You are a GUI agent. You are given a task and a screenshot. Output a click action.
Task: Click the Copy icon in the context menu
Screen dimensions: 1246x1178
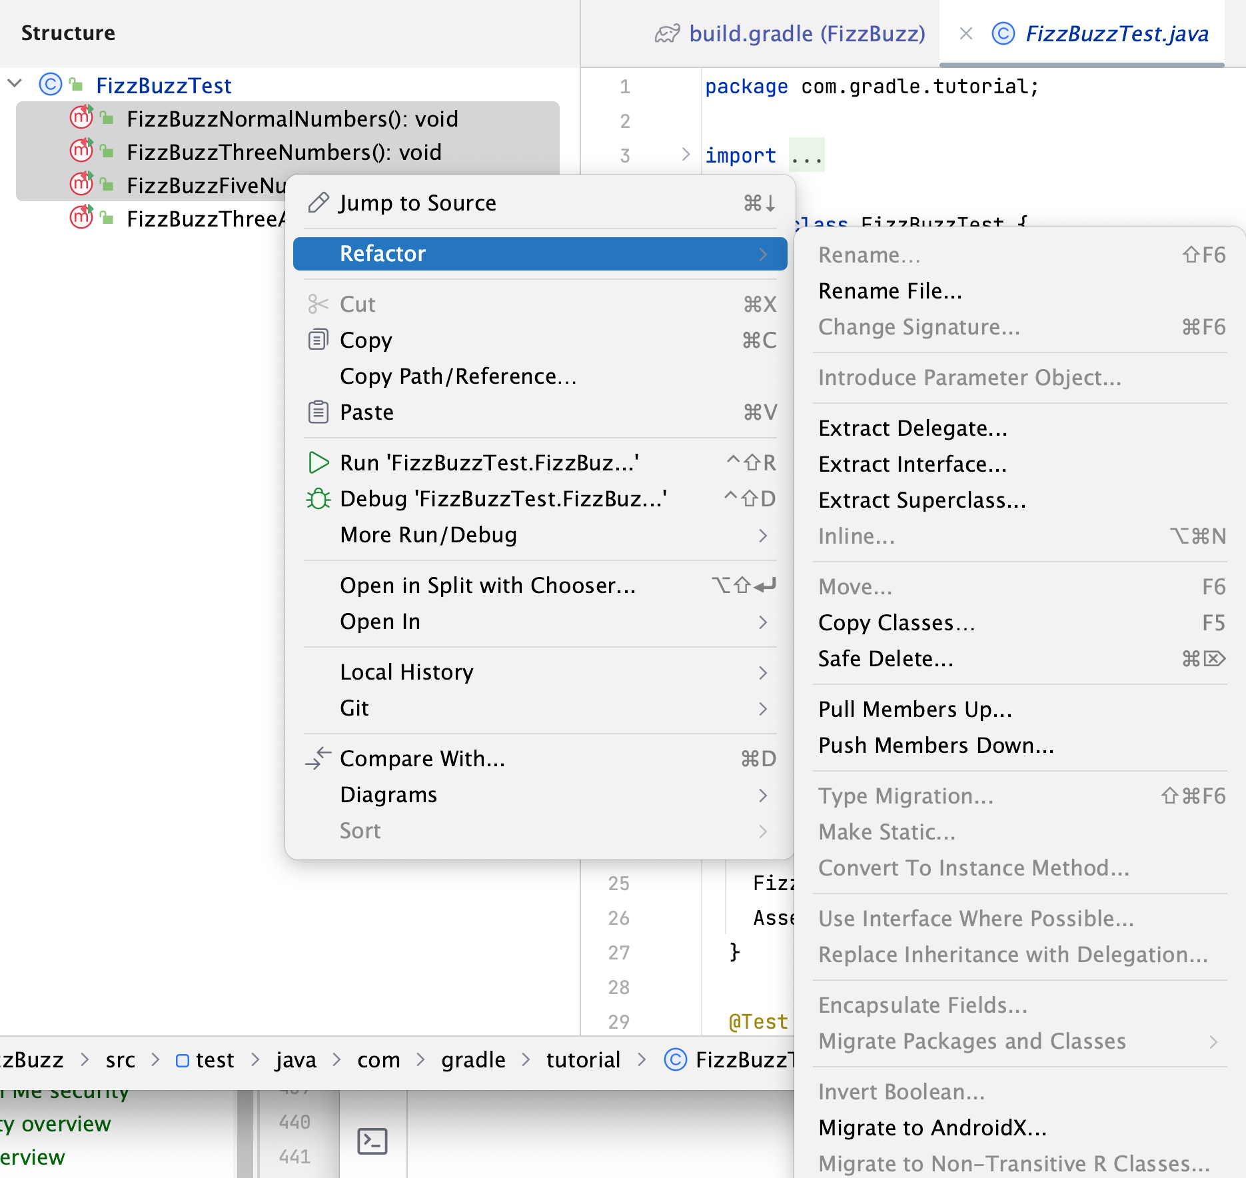pyautogui.click(x=318, y=340)
